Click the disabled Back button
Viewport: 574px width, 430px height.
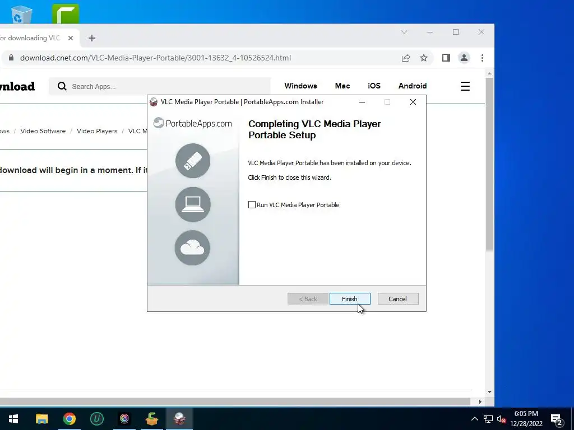click(x=308, y=299)
